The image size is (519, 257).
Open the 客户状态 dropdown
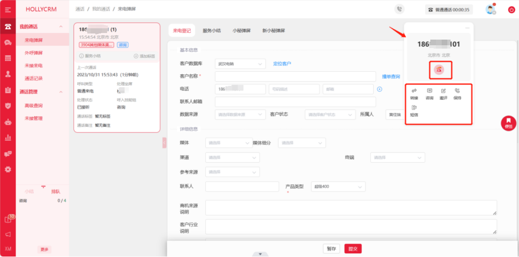tap(330, 115)
